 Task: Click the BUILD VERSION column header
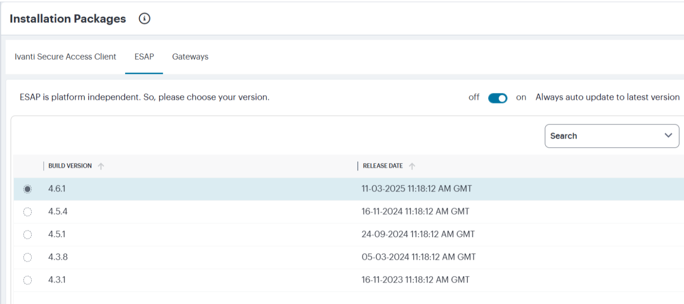[x=70, y=166]
